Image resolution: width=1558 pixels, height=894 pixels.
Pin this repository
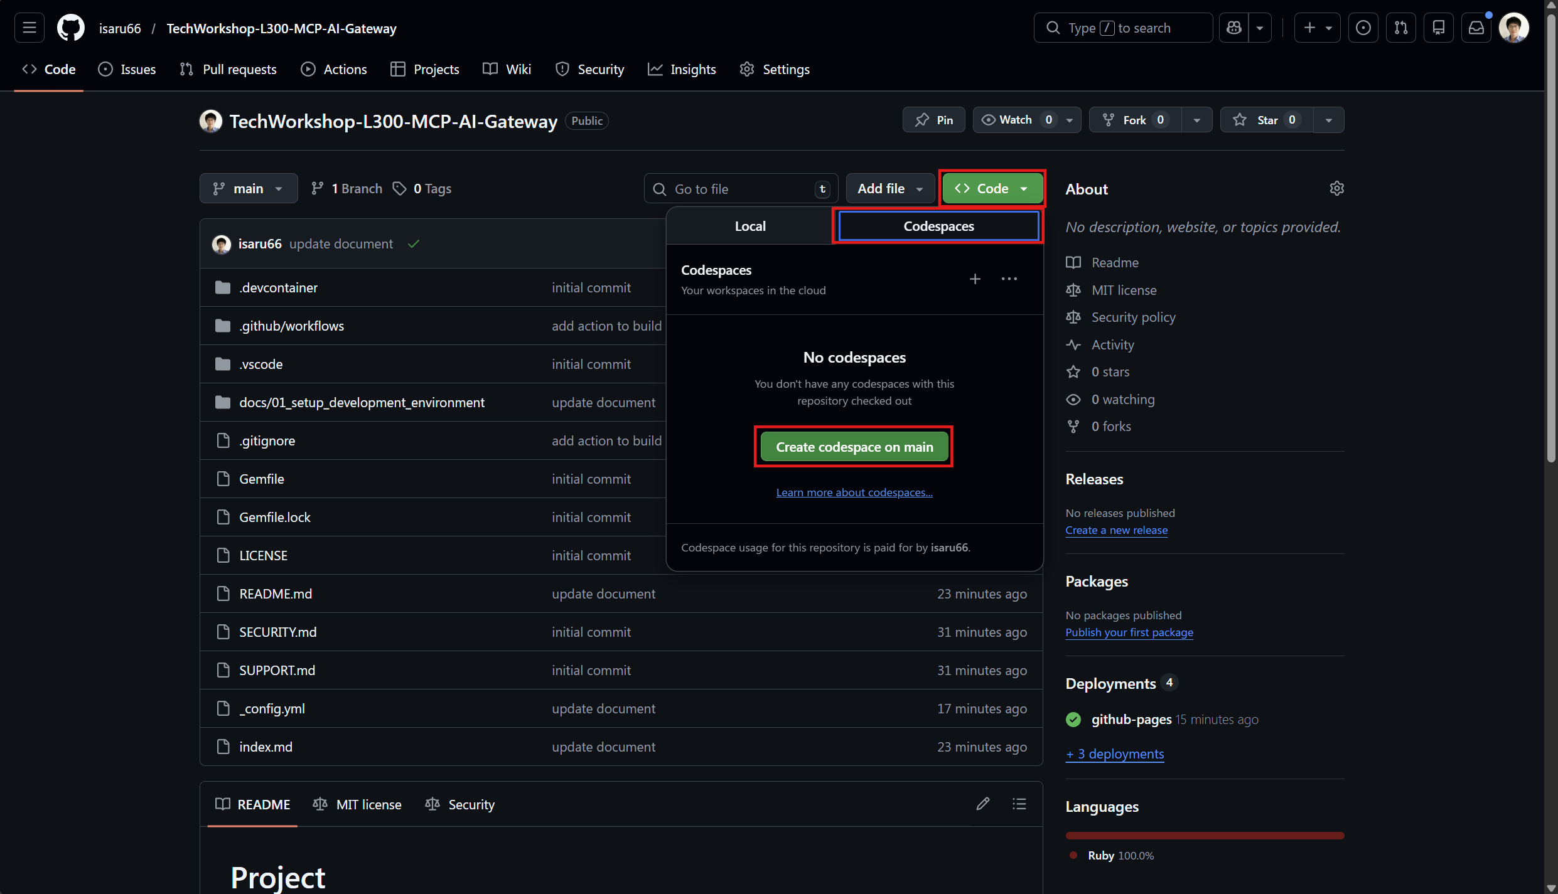point(933,120)
